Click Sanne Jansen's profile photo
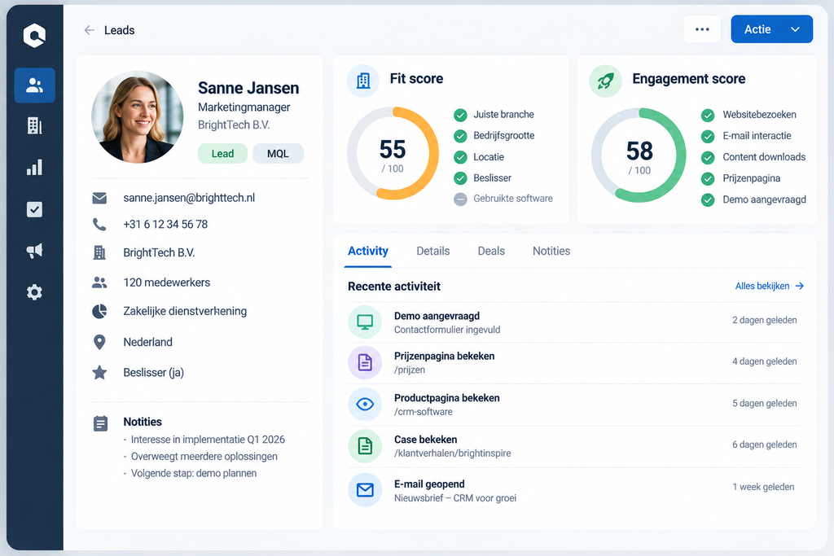The height and width of the screenshot is (556, 834). tap(137, 117)
